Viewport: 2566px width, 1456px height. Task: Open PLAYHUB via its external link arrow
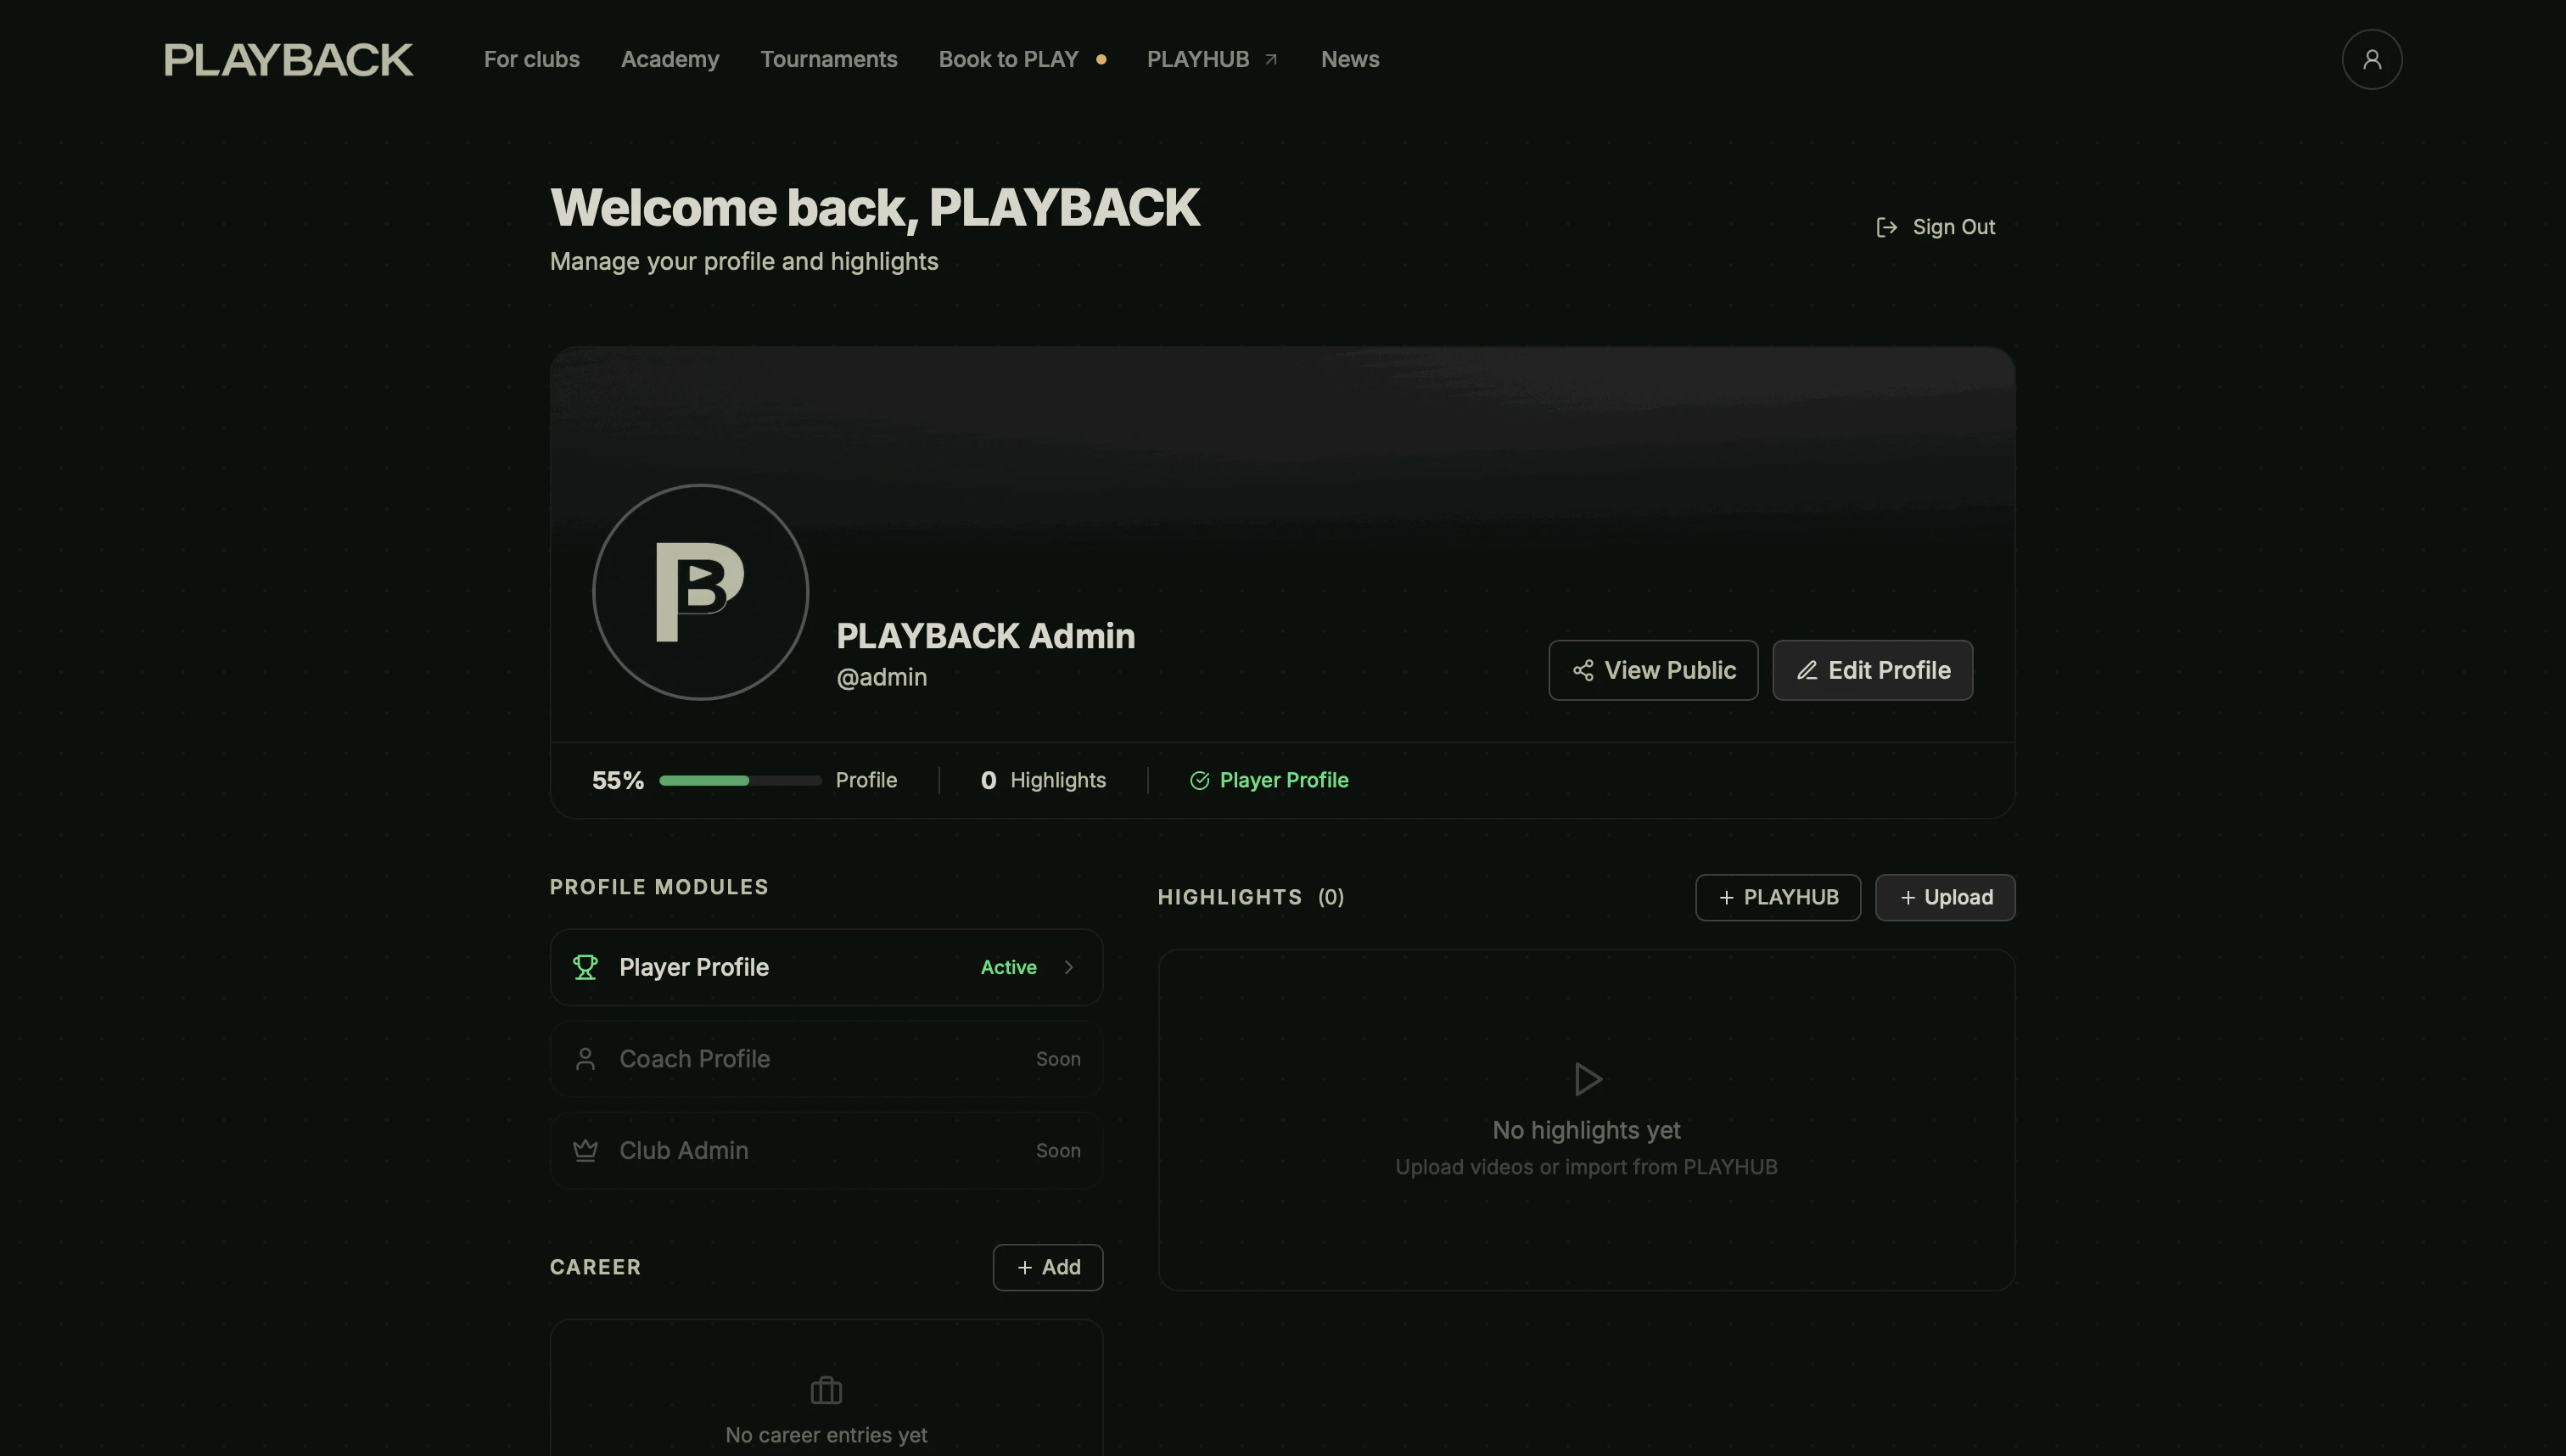(x=1271, y=58)
